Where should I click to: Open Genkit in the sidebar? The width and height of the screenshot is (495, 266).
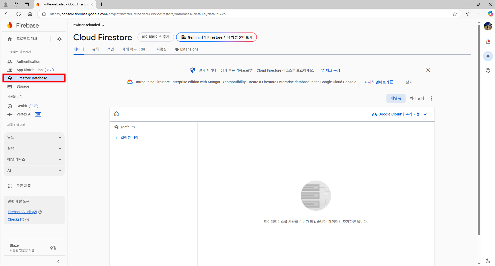click(x=22, y=106)
